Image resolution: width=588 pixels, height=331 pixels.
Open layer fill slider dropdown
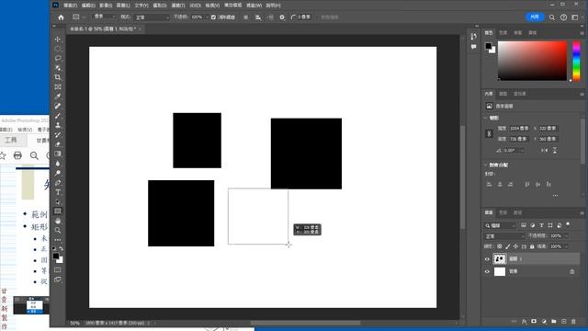pos(566,246)
